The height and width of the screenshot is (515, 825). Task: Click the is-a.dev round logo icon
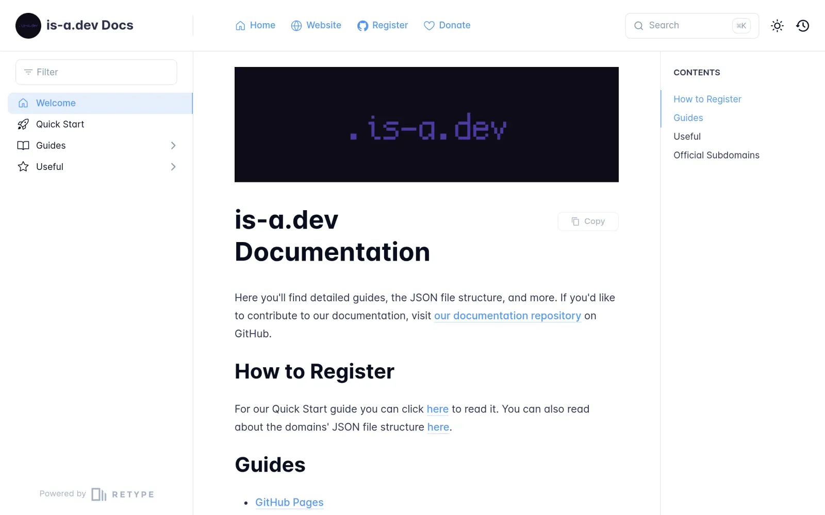click(x=28, y=26)
